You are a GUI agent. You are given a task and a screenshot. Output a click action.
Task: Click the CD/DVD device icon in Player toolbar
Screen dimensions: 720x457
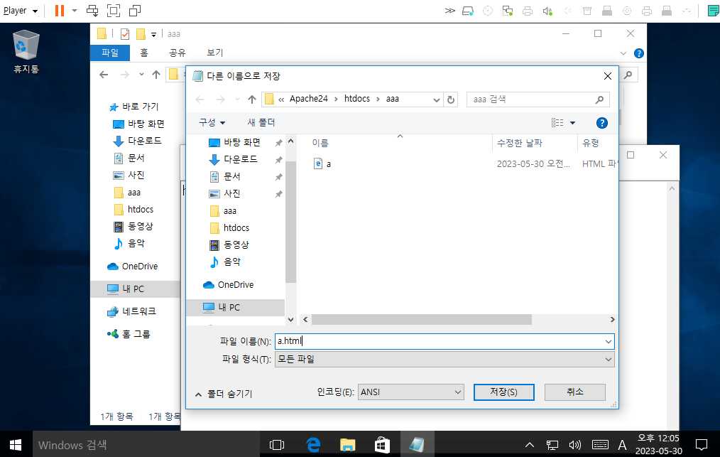488,11
